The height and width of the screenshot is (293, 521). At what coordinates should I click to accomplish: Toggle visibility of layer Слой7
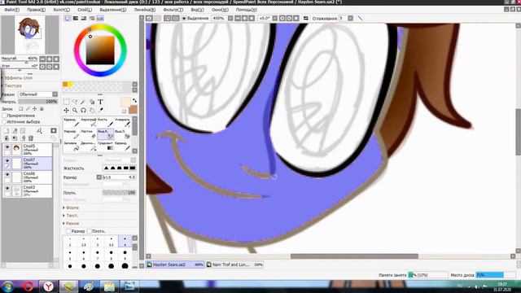tap(7, 160)
